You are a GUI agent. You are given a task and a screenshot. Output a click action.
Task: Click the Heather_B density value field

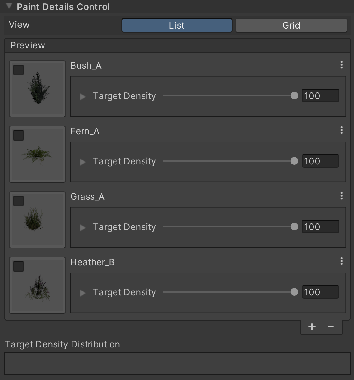coord(320,292)
